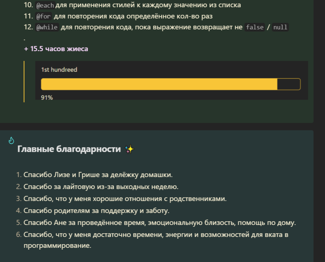Click the line about вката в программирование

(156, 240)
